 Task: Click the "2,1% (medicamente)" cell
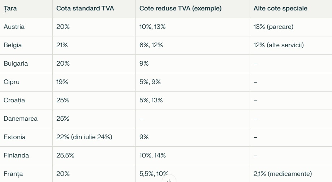coord(283,174)
